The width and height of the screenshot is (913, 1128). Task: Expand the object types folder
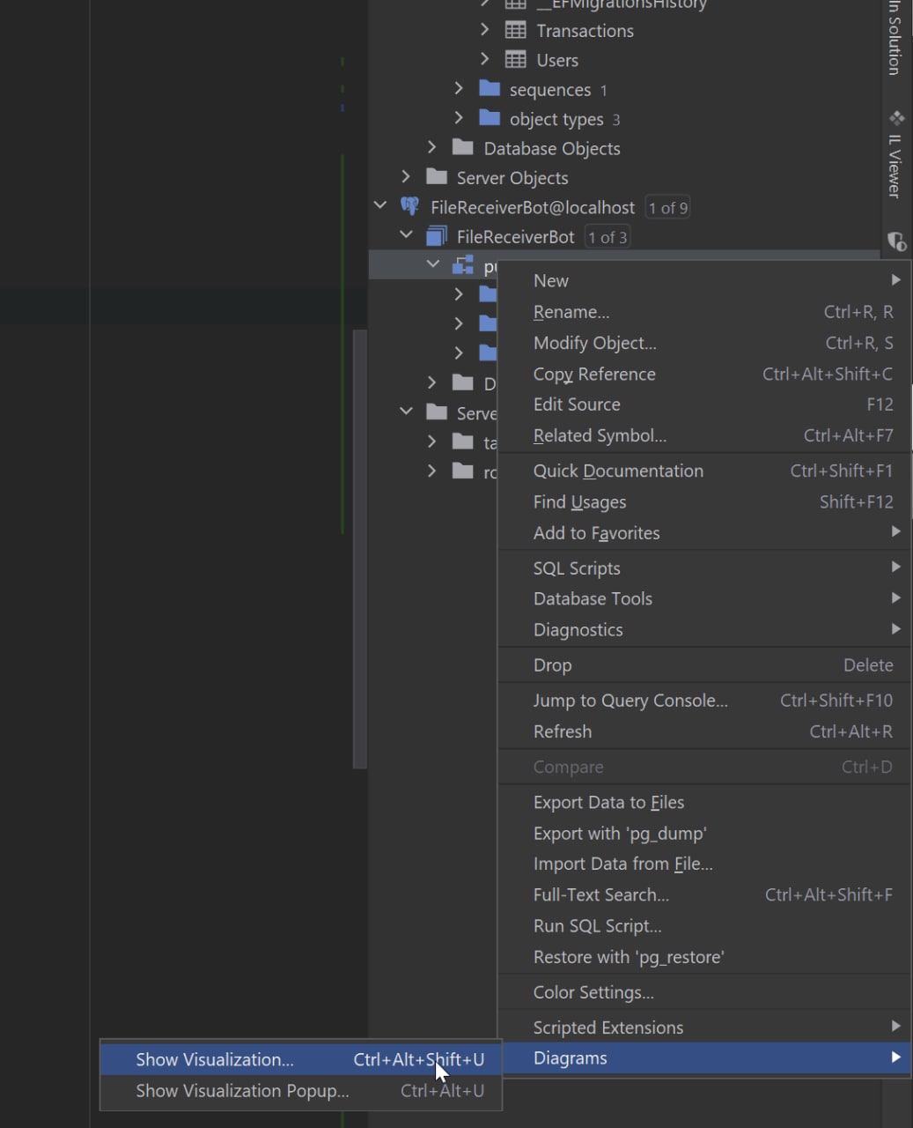[x=459, y=118]
